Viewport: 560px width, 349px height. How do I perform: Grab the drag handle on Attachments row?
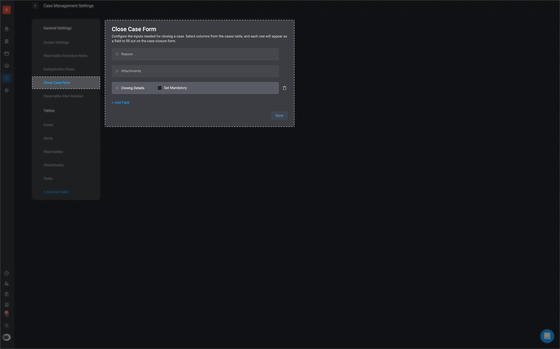tap(117, 71)
